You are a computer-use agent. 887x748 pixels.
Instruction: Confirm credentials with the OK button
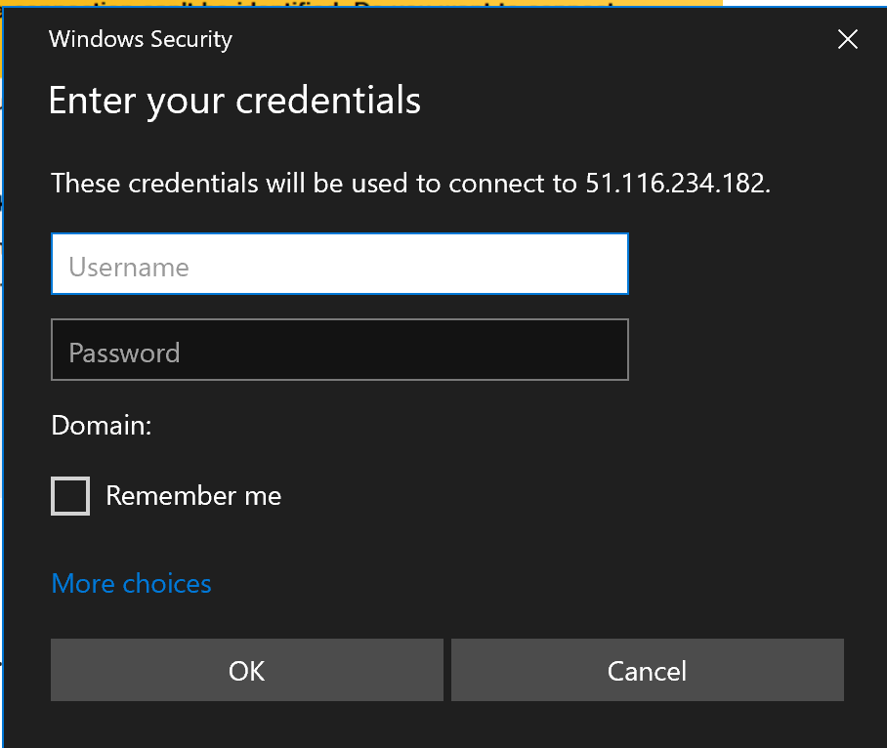tap(246, 671)
